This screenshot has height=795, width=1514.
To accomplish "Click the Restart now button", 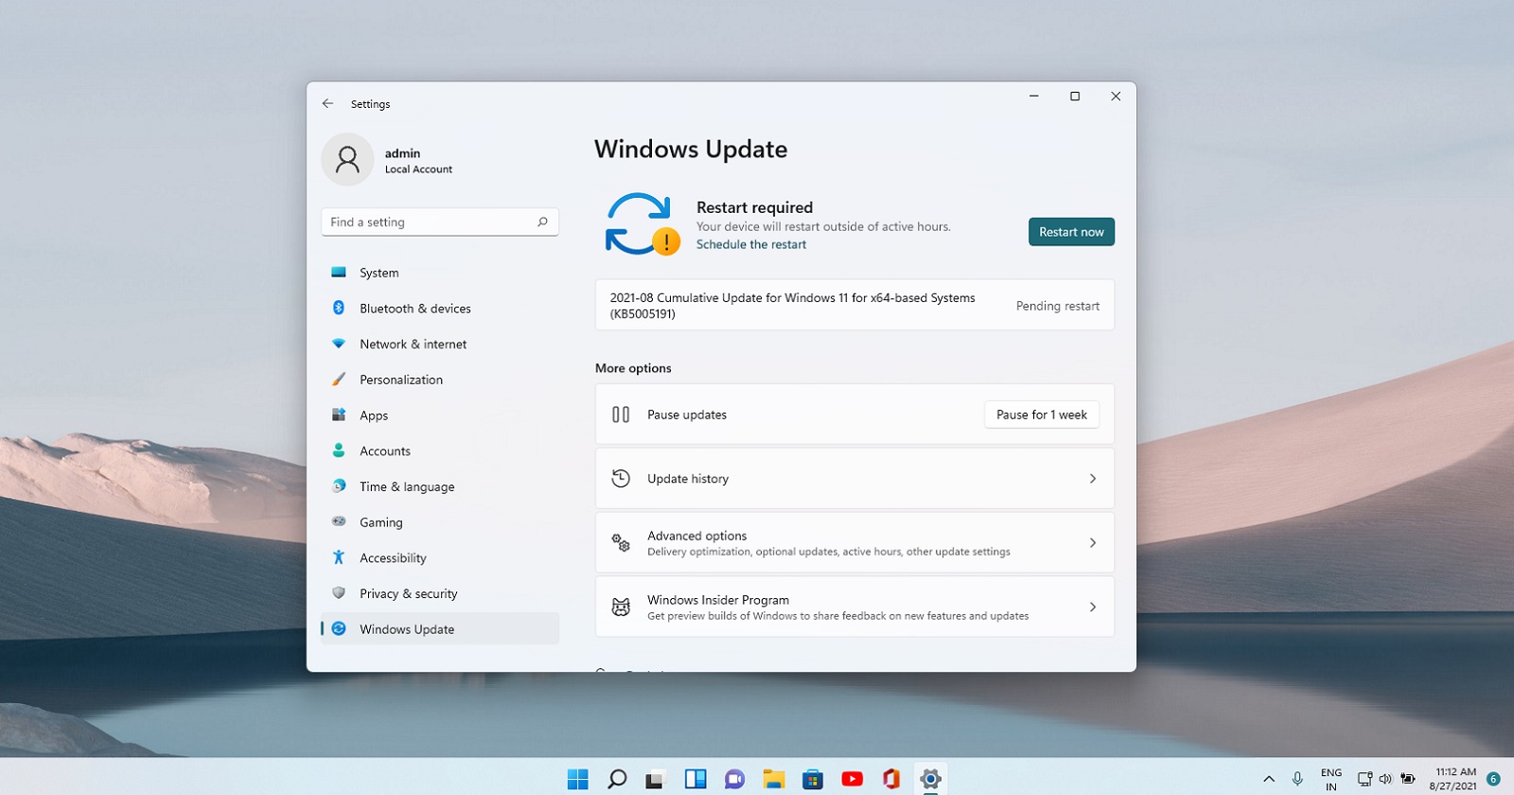I will (x=1071, y=232).
